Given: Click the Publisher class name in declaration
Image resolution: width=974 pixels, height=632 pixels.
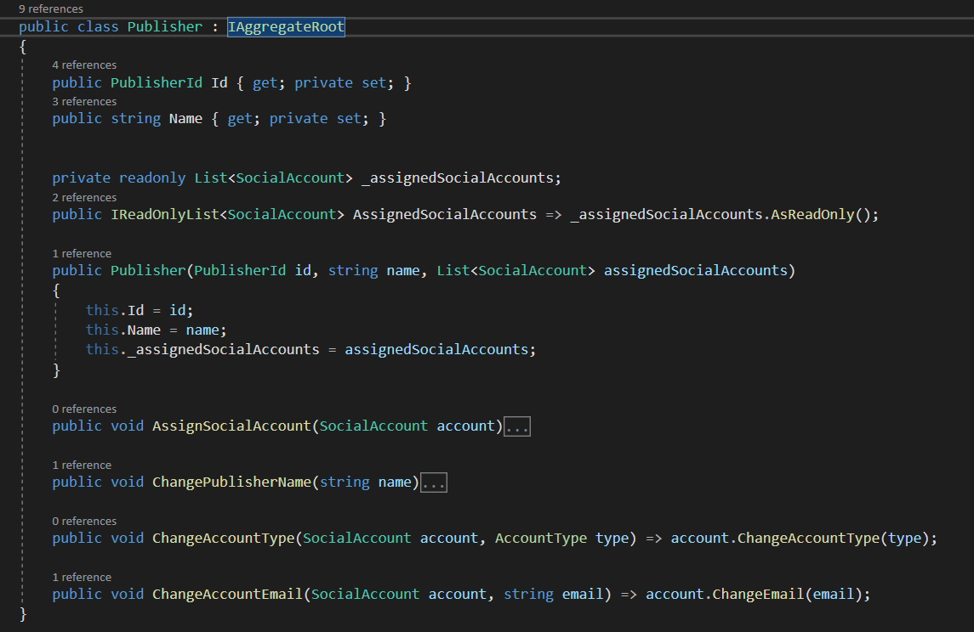Looking at the screenshot, I should [x=165, y=26].
